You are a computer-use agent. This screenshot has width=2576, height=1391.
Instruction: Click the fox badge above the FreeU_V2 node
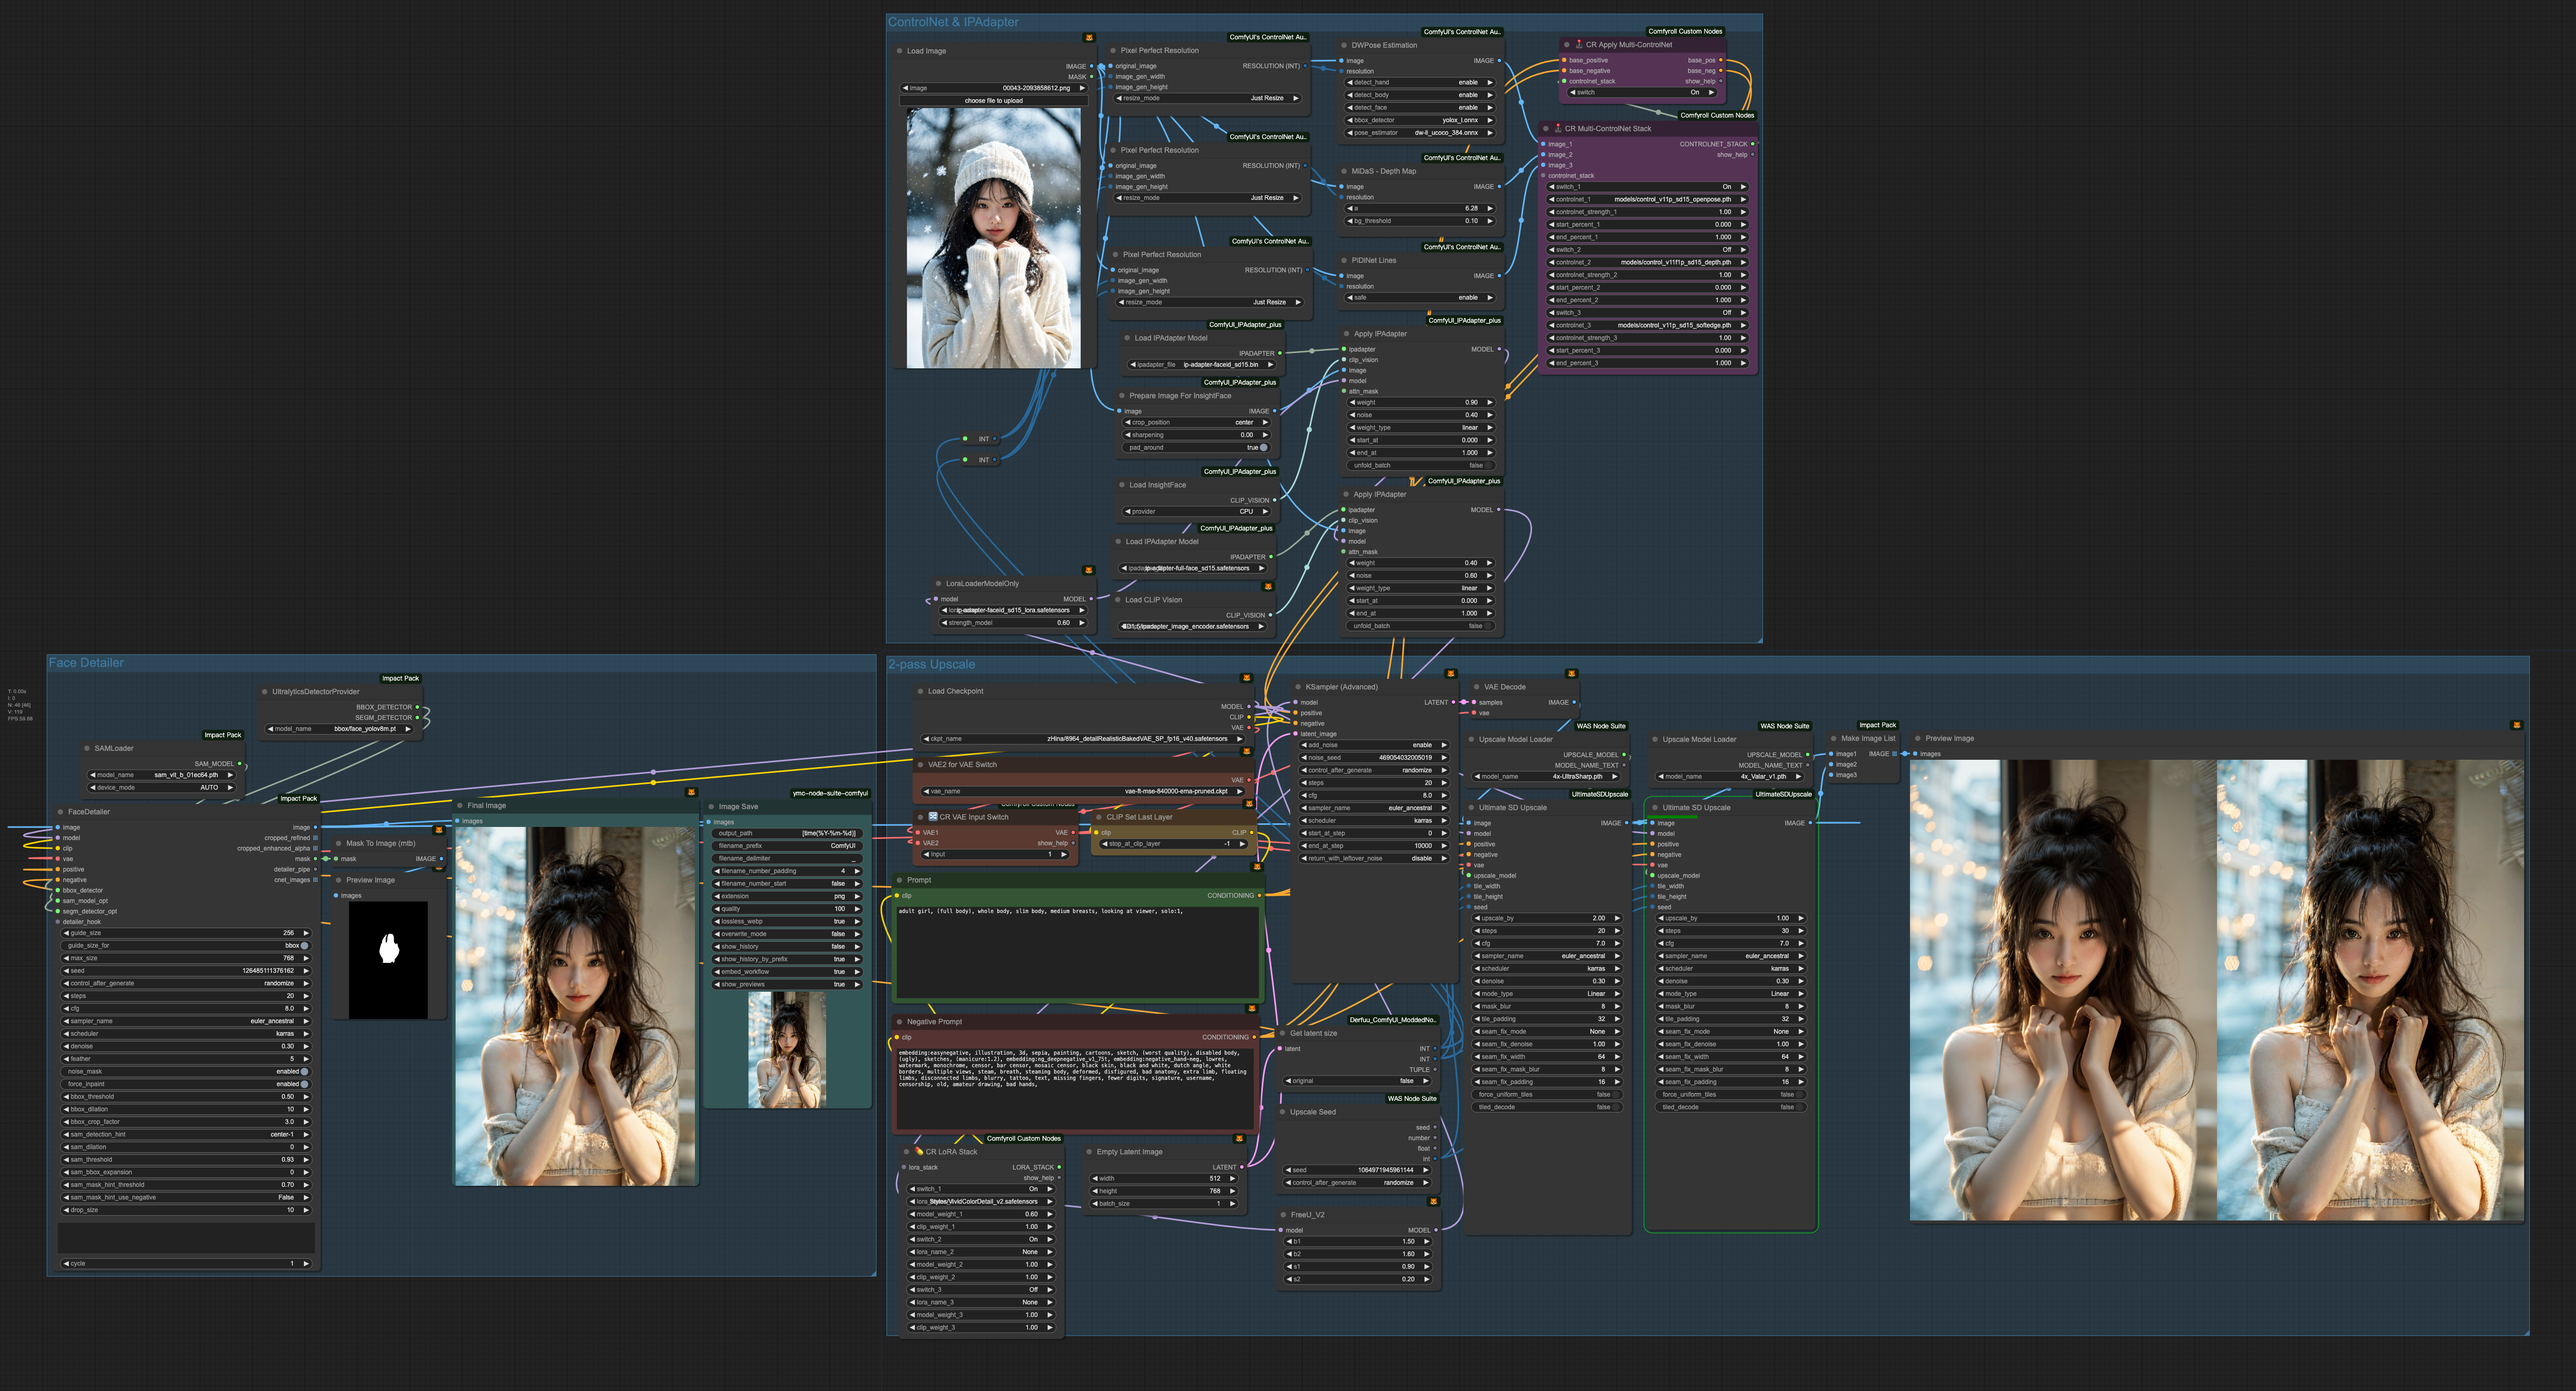pos(1433,1201)
